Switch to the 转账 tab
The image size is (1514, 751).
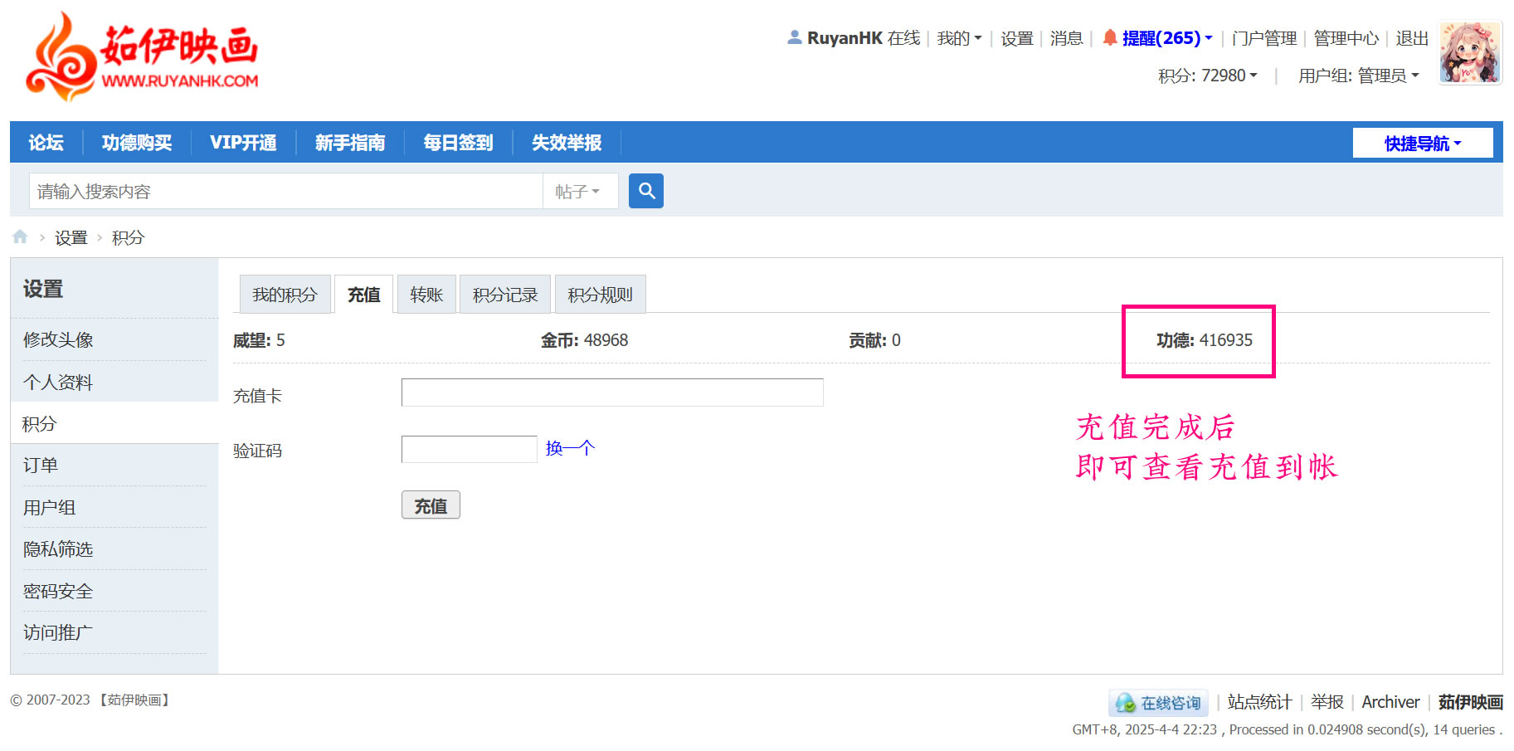426,295
